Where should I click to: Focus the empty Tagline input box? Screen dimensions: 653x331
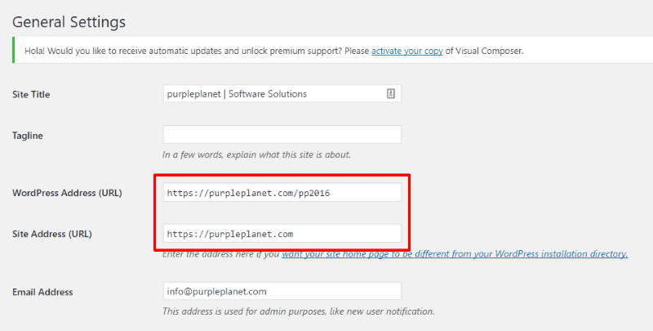coord(282,135)
